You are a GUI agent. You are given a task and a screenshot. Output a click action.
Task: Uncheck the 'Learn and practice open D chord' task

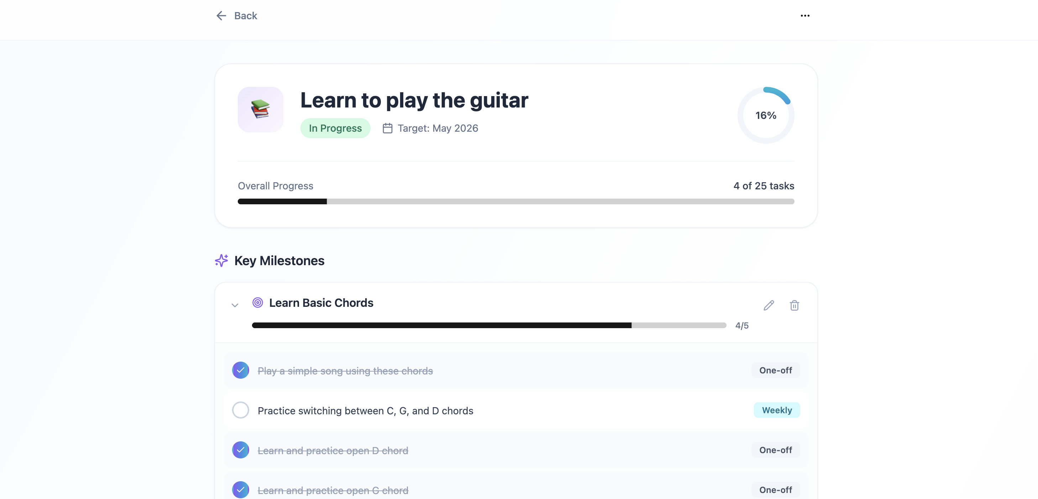point(241,450)
